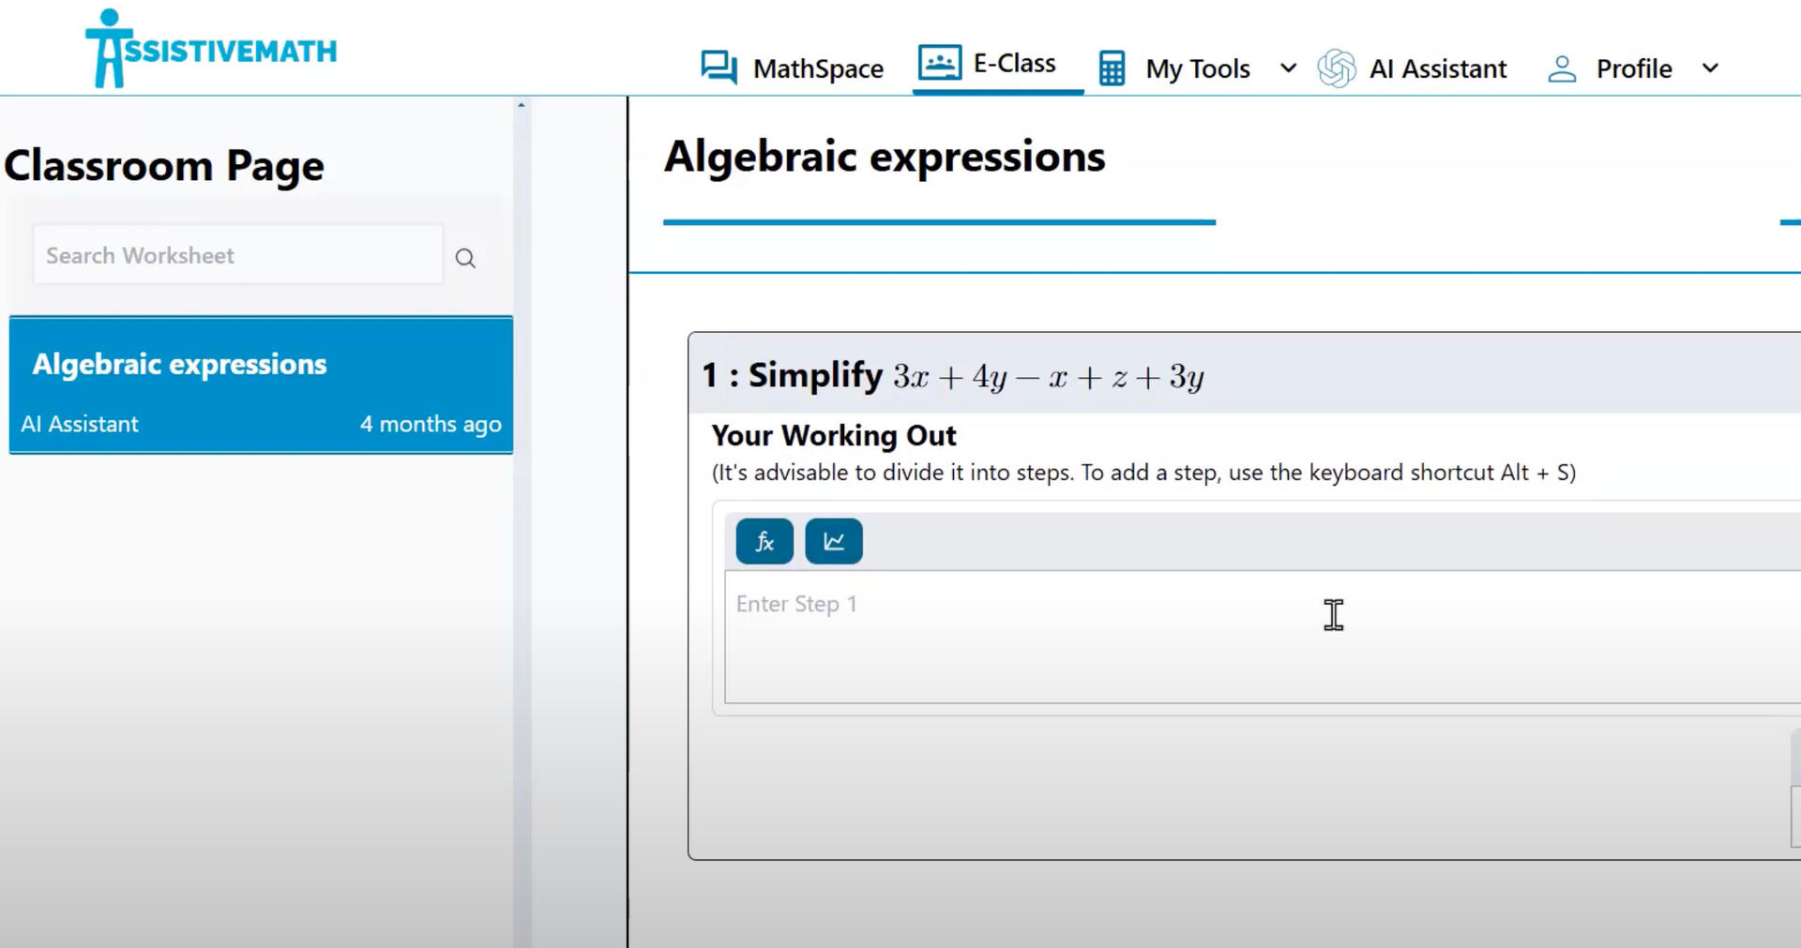Select the Algebraic expressions worksheet card

261,384
